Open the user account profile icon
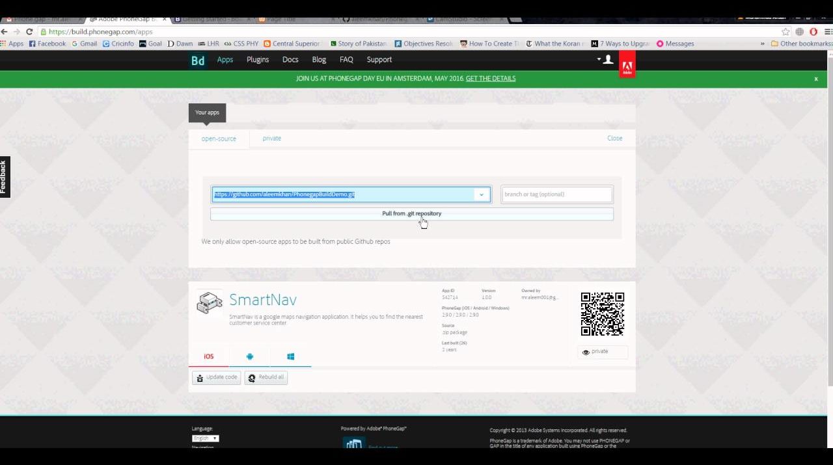 click(608, 60)
